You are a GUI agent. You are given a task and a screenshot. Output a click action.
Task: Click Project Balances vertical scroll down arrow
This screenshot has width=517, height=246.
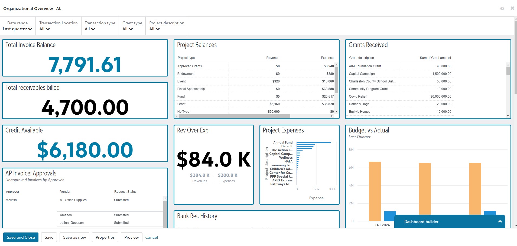336,111
